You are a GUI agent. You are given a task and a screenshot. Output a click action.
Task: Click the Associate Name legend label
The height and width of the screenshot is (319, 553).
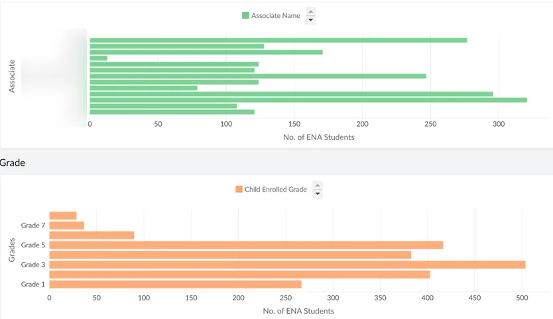pos(275,15)
